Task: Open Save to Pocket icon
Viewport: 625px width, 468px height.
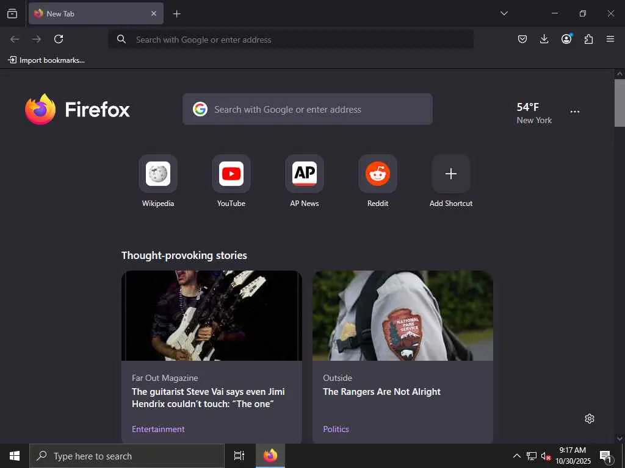Action: point(522,39)
